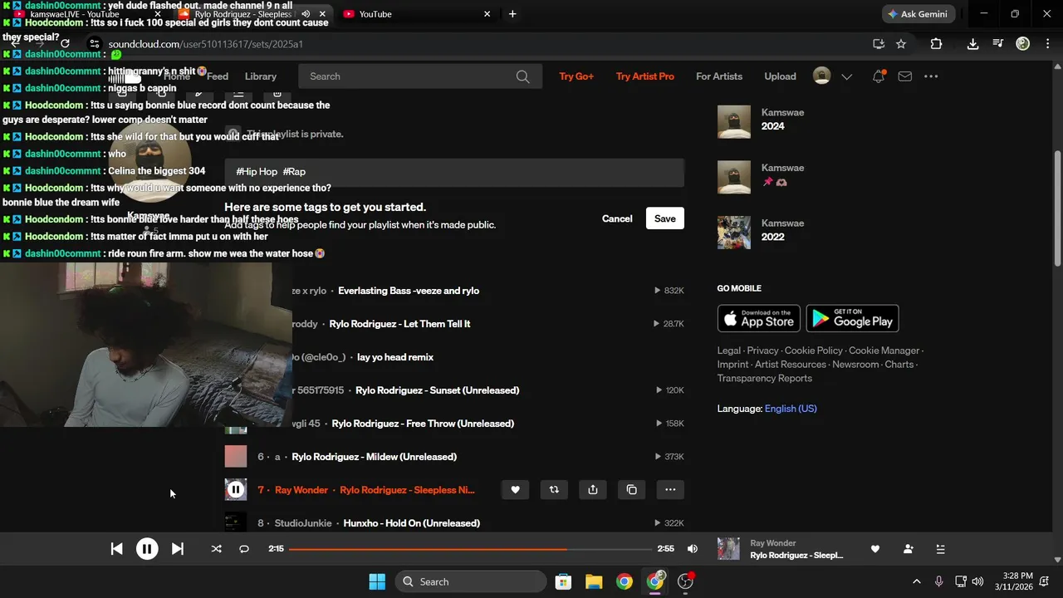Open Cookie Manager link
The width and height of the screenshot is (1063, 598).
click(x=884, y=350)
